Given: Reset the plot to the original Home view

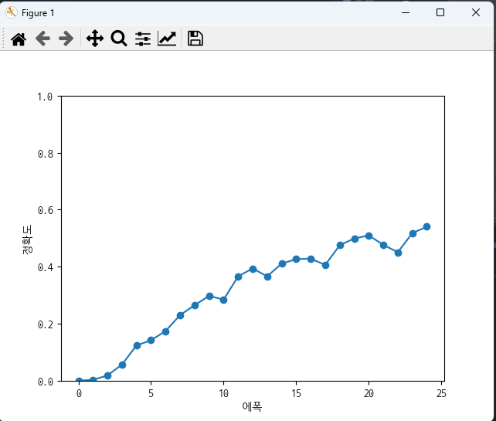Looking at the screenshot, I should click(19, 39).
